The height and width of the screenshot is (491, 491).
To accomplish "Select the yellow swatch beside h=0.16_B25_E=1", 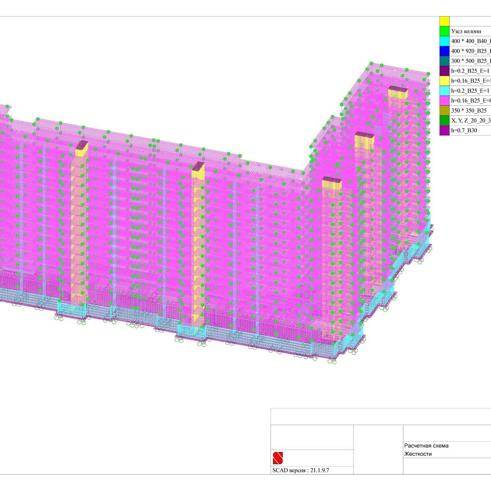I will [444, 80].
